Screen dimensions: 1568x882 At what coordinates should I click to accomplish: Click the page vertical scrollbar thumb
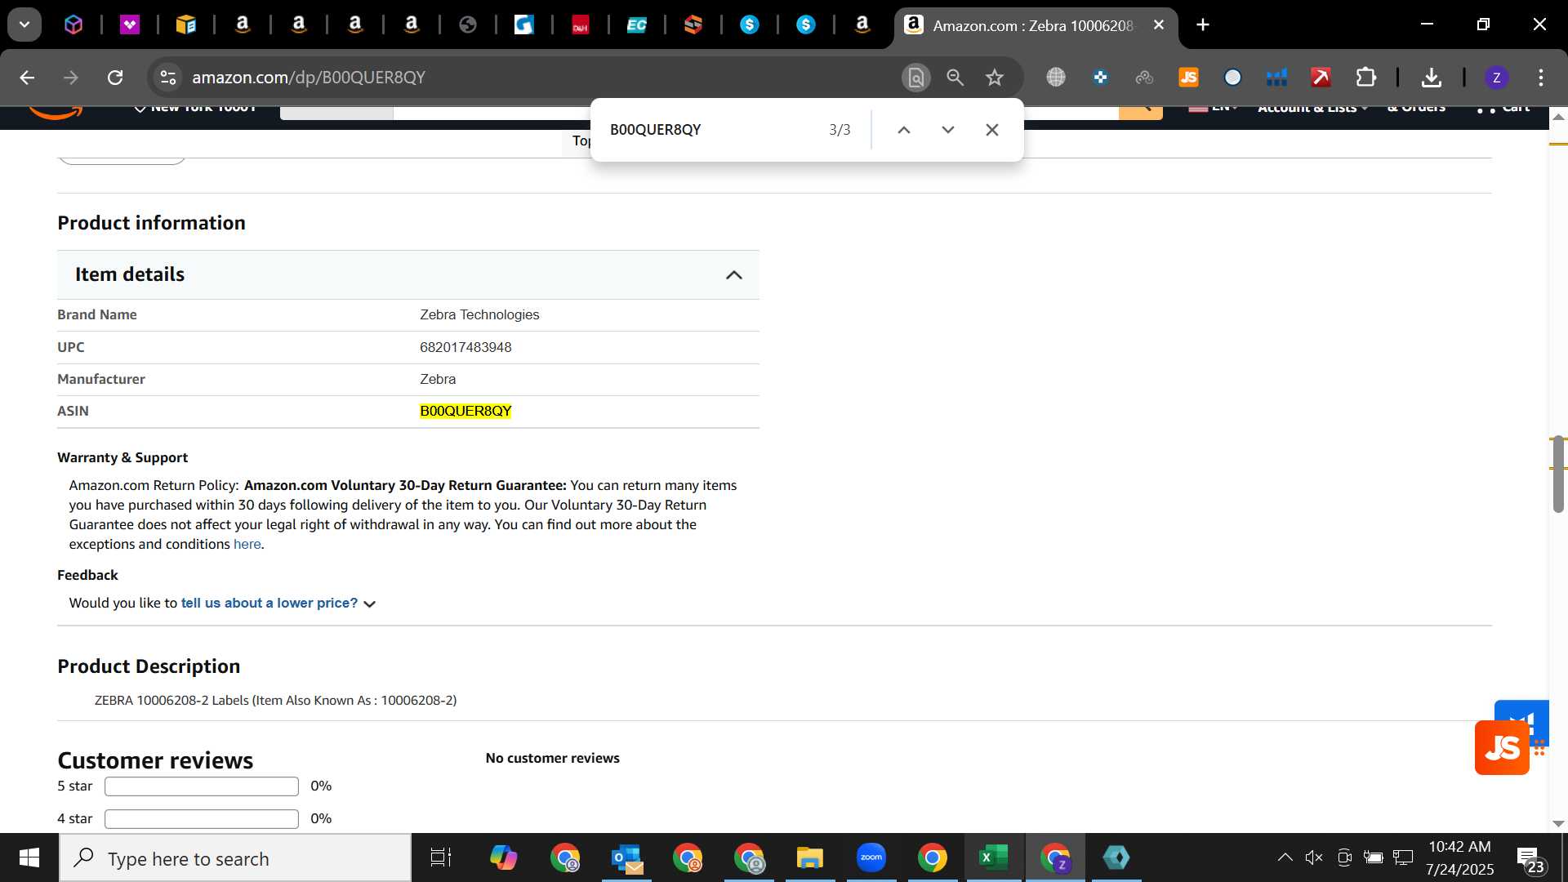[1558, 474]
